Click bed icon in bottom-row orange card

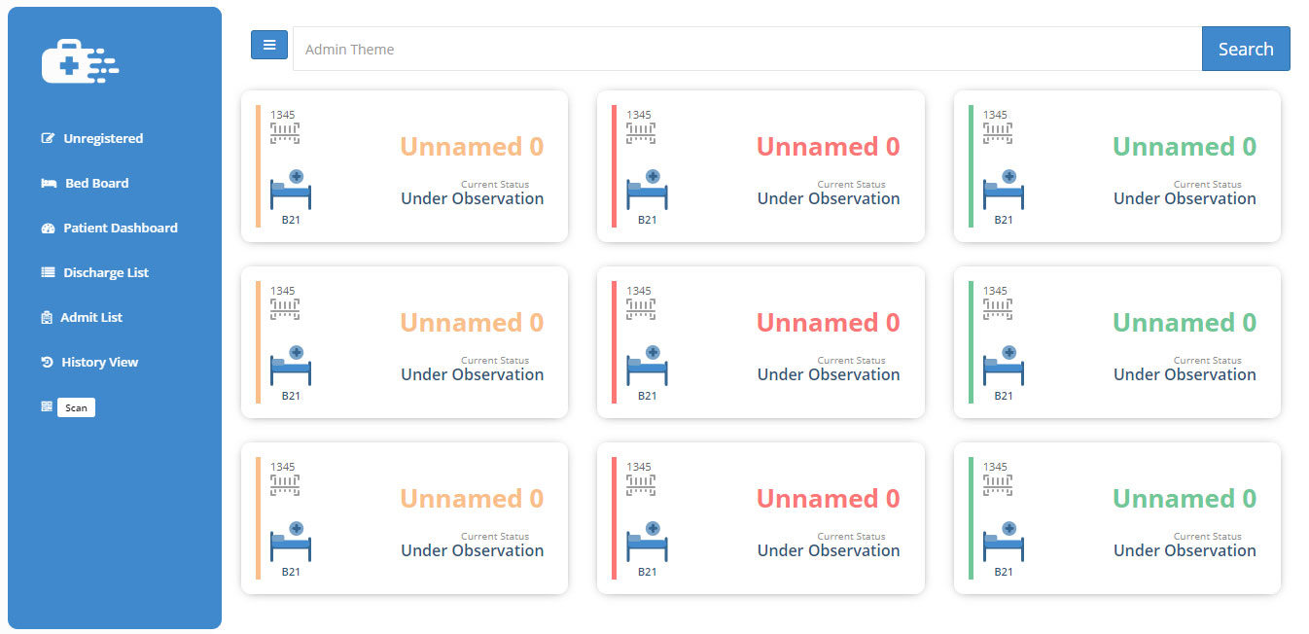pyautogui.click(x=291, y=541)
